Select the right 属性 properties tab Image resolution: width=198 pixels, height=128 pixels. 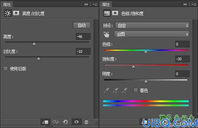point(106,4)
